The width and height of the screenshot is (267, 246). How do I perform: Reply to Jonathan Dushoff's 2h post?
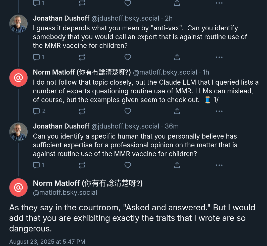[37, 57]
